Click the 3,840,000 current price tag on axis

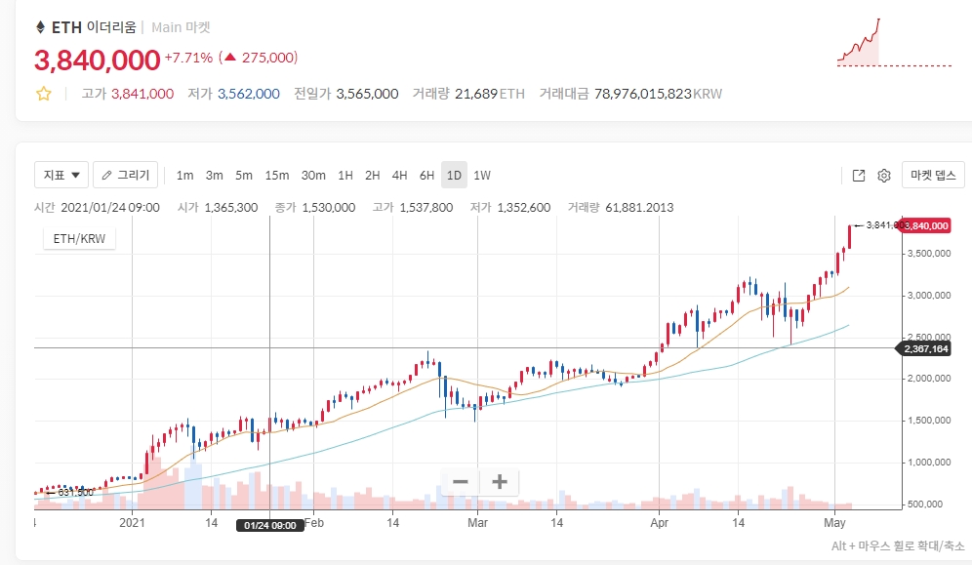coord(926,225)
